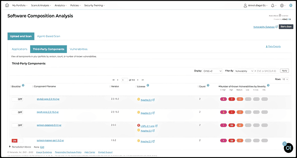Open the Rows per page dropdown
Screen dimensions: 297x158
285,79
